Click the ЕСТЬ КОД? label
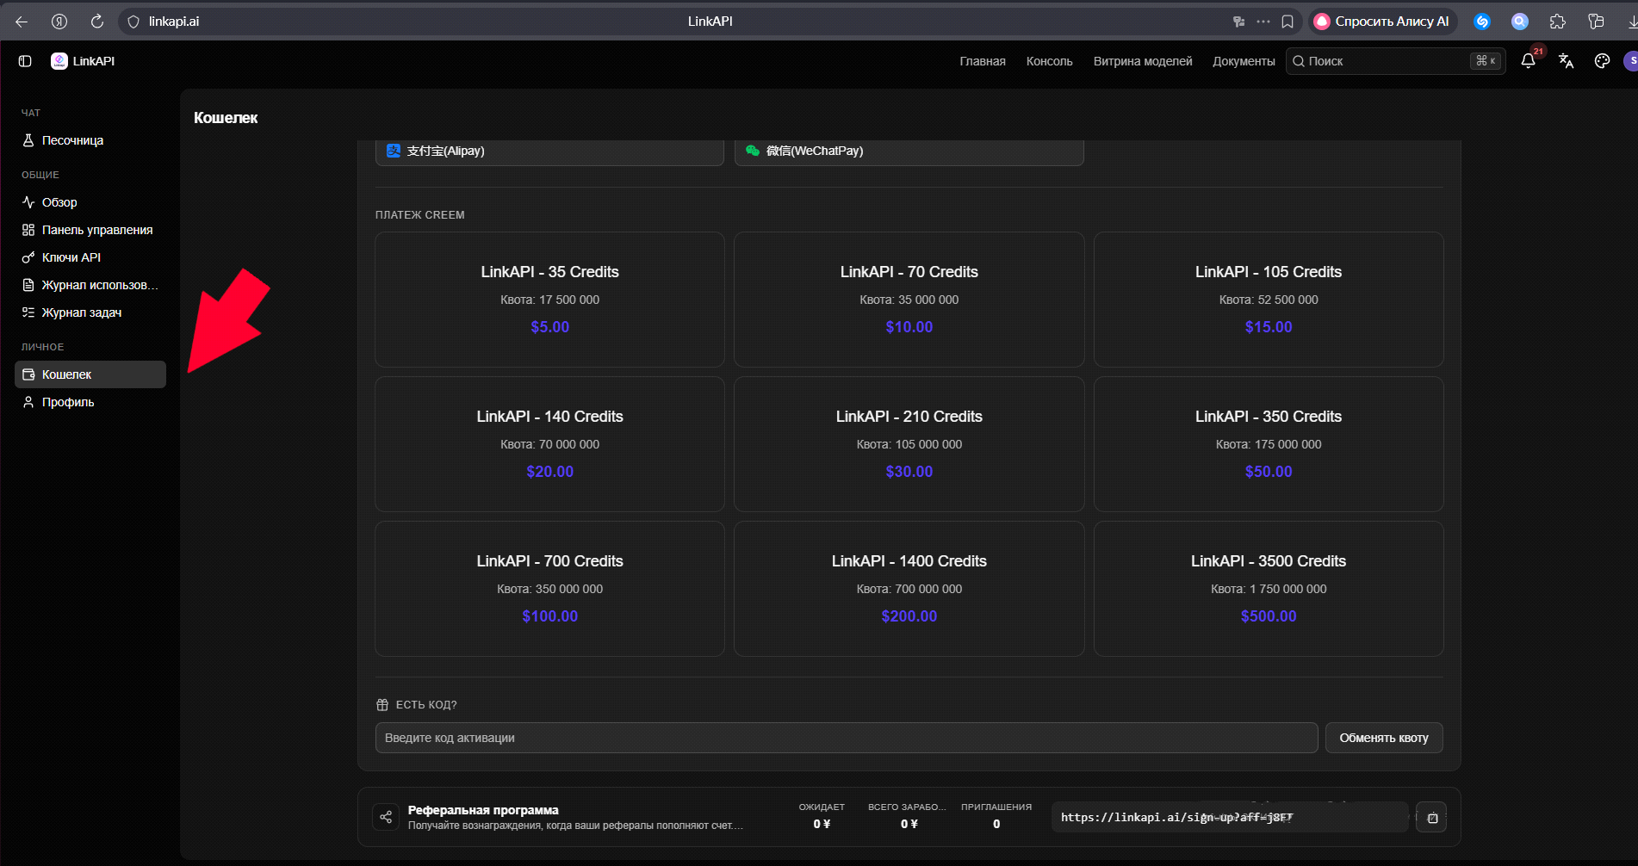 [x=426, y=705]
